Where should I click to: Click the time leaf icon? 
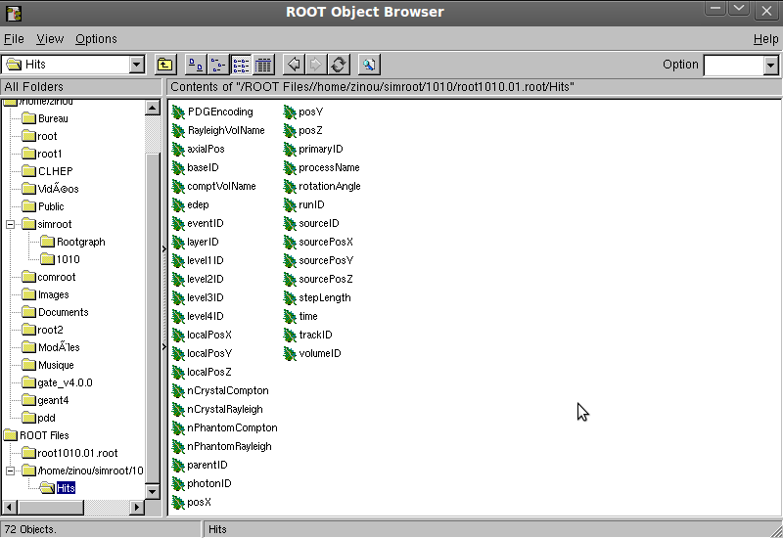click(290, 316)
